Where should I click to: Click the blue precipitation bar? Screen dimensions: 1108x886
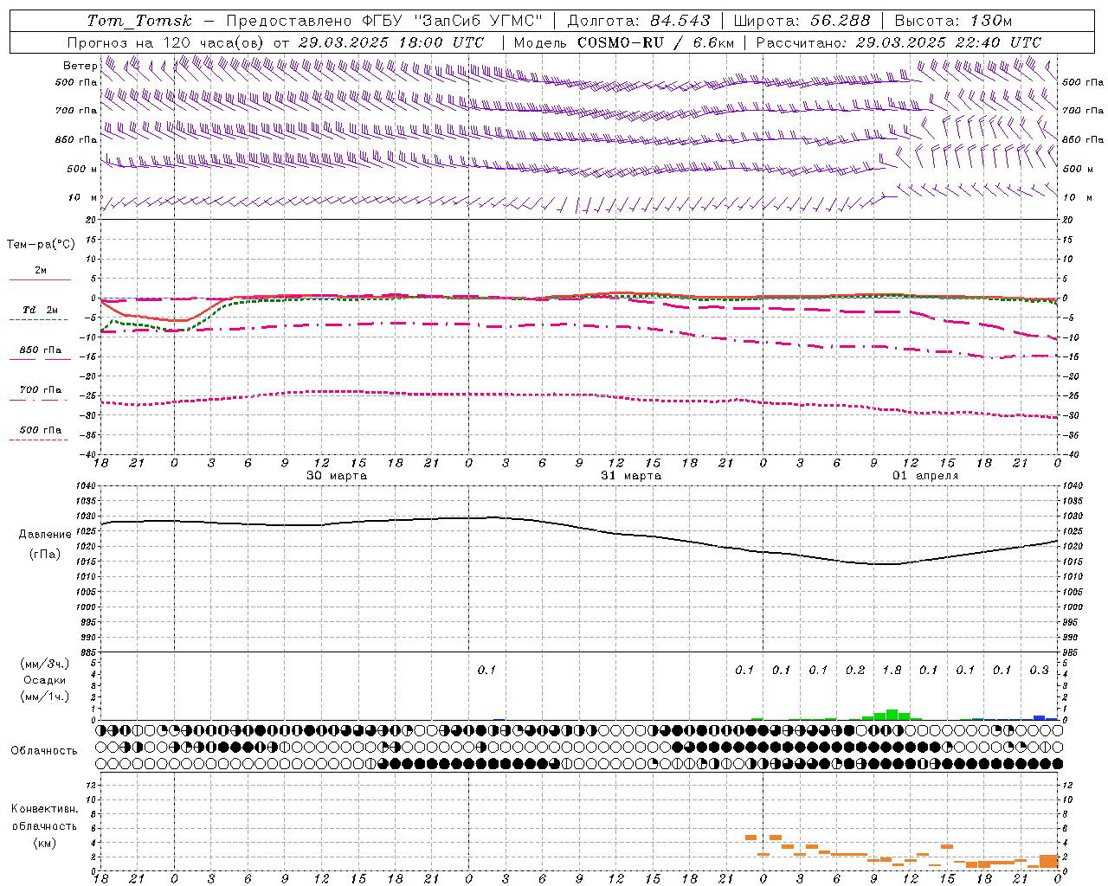(x=1040, y=718)
